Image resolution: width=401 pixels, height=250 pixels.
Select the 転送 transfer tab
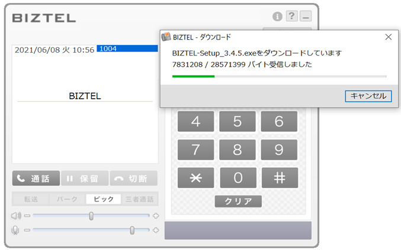coord(31,199)
